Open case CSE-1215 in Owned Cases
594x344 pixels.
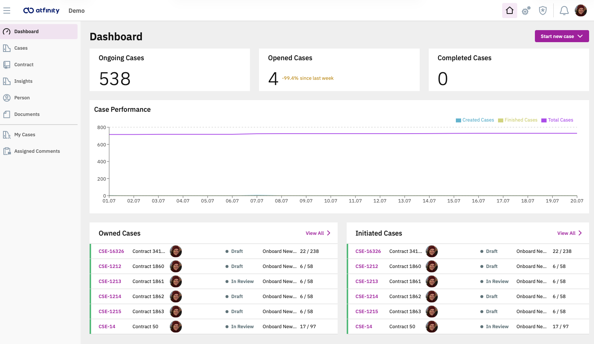[110, 312]
